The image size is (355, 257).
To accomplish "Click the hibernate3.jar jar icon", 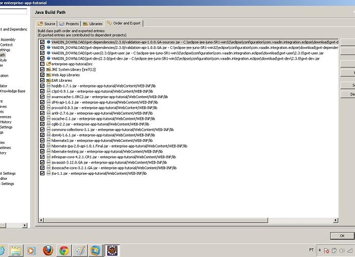I will (48, 140).
